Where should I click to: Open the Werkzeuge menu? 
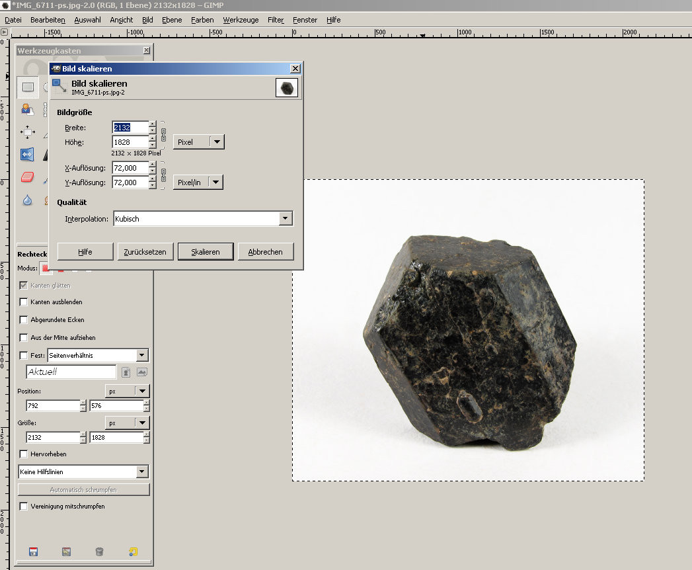tap(241, 20)
